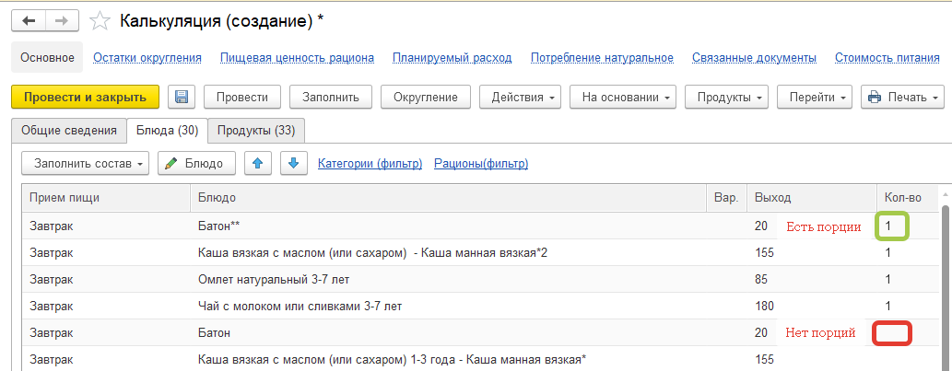Move dish row down with arrow
Screen dimensions: 952x371
[293, 163]
